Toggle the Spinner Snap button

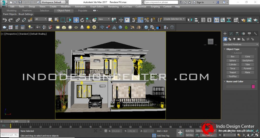(x=153, y=20)
